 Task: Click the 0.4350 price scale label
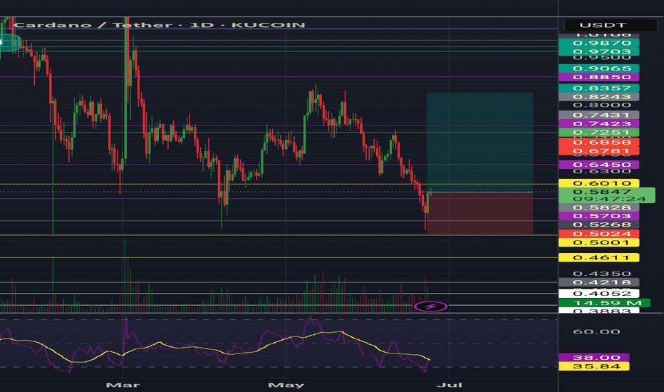coord(602,274)
